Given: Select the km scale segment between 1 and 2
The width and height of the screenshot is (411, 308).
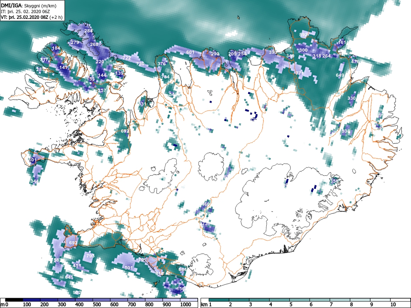Looking at the screenshot, I should [x=219, y=300].
